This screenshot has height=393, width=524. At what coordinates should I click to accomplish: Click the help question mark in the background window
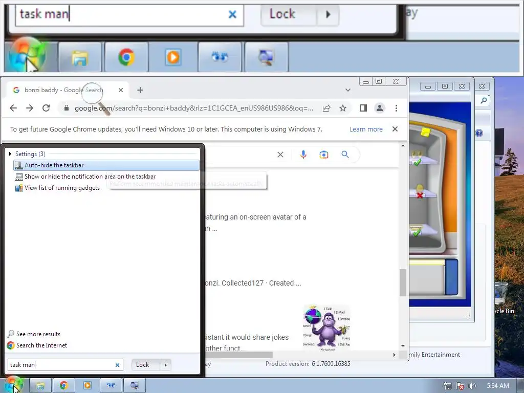tap(479, 133)
